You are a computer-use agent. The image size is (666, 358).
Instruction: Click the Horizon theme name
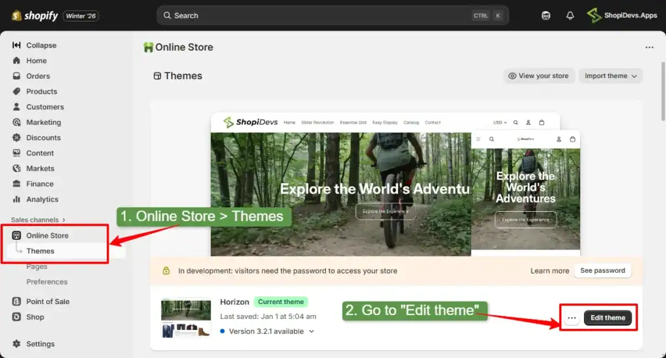point(234,302)
